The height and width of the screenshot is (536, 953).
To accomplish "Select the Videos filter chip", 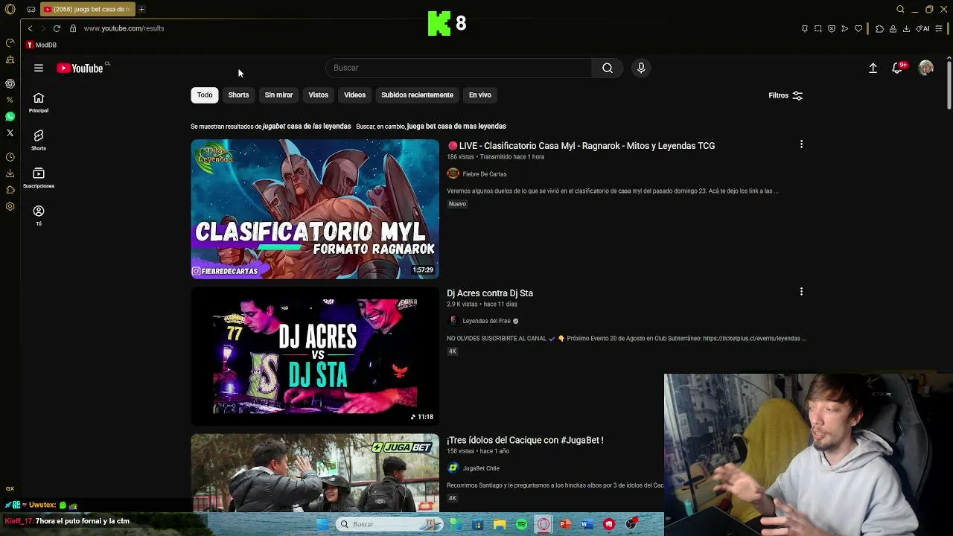I will coord(354,95).
